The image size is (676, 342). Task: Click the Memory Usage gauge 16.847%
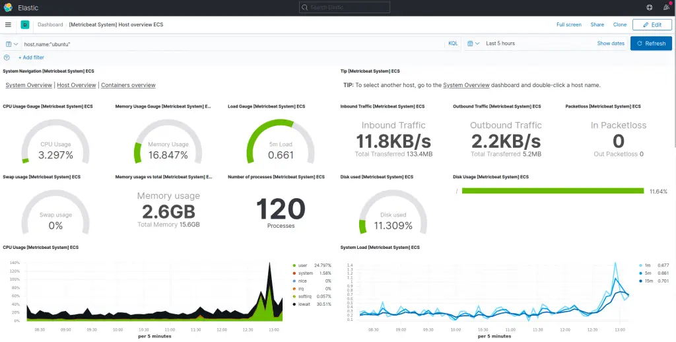pyautogui.click(x=168, y=142)
